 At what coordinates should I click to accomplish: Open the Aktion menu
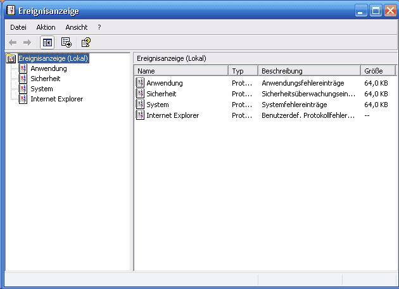coord(46,27)
